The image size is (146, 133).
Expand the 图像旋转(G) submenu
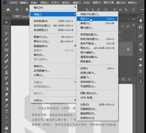point(53,46)
